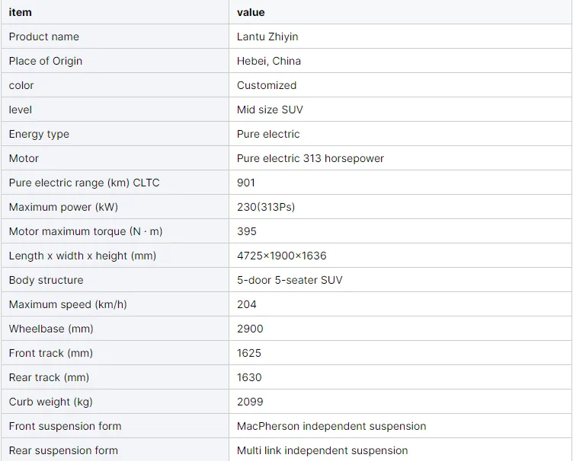Click the 'Mid size SUV' level cell
This screenshot has width=573, height=461.
click(270, 110)
